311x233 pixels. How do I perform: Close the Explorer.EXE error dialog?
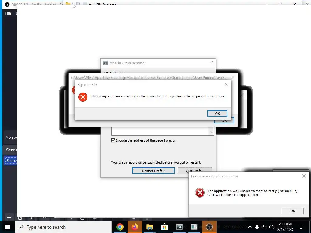[x=226, y=84]
